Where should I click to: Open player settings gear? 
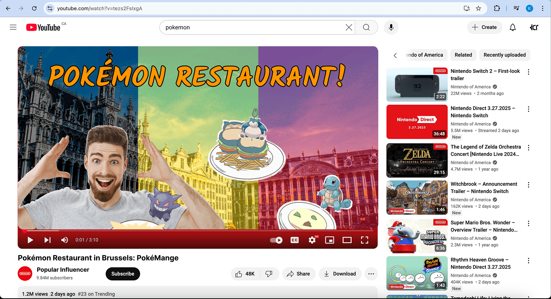tap(312, 240)
